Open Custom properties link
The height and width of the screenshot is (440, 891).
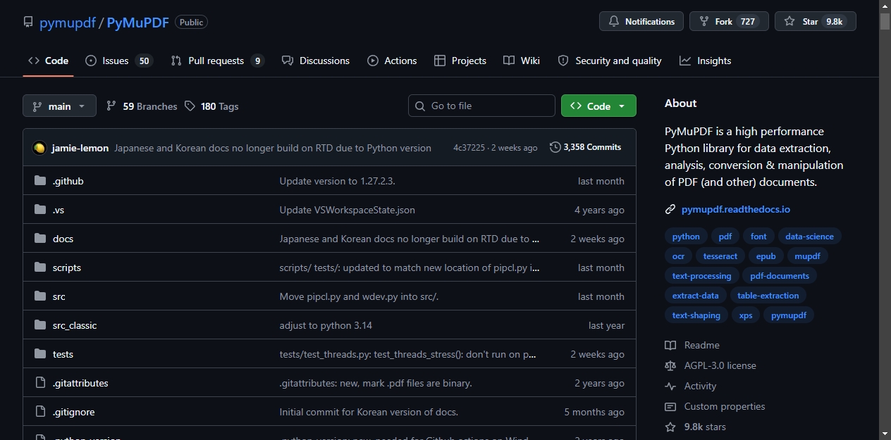(715, 406)
